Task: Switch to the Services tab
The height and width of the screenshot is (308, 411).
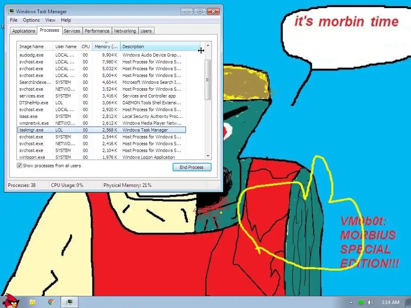Action: [x=72, y=31]
